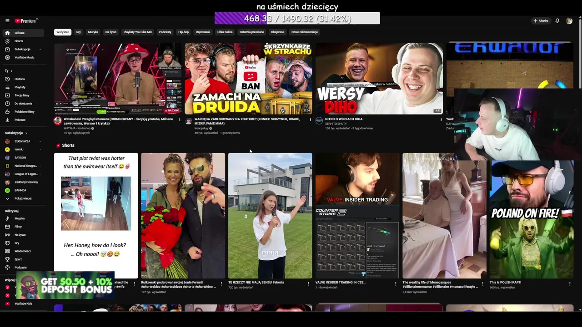Select the Muzyka filter chip
This screenshot has height=327, width=582.
[93, 32]
